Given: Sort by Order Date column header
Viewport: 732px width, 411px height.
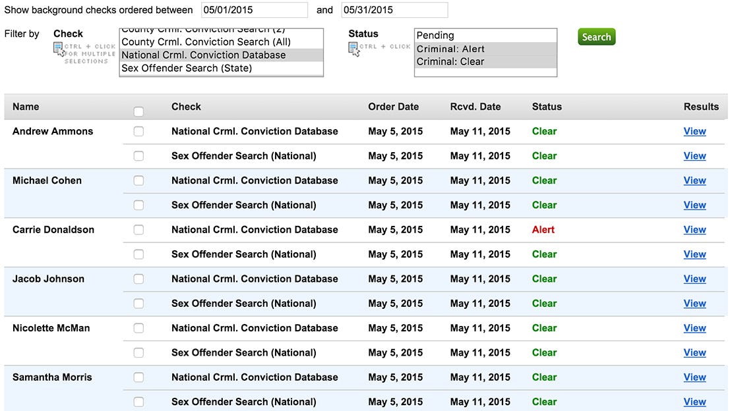Looking at the screenshot, I should tap(393, 107).
